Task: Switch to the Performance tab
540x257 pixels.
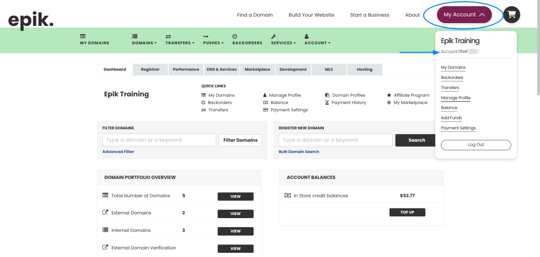Action: coord(186,69)
